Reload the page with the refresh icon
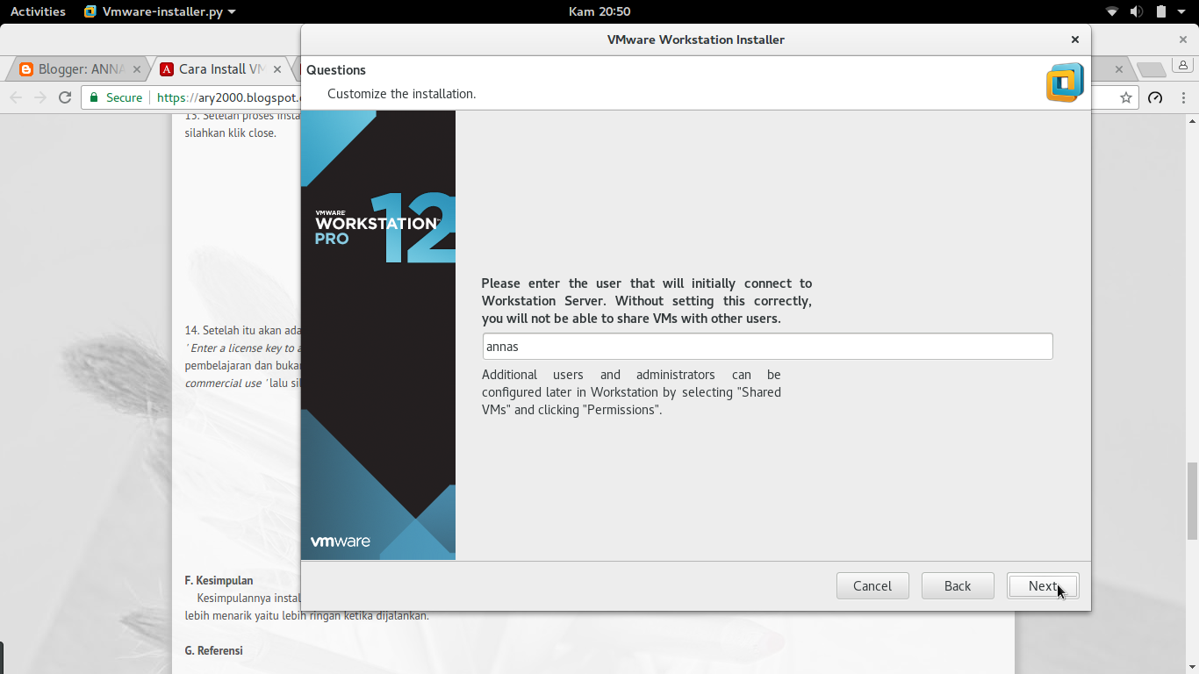 click(x=65, y=97)
